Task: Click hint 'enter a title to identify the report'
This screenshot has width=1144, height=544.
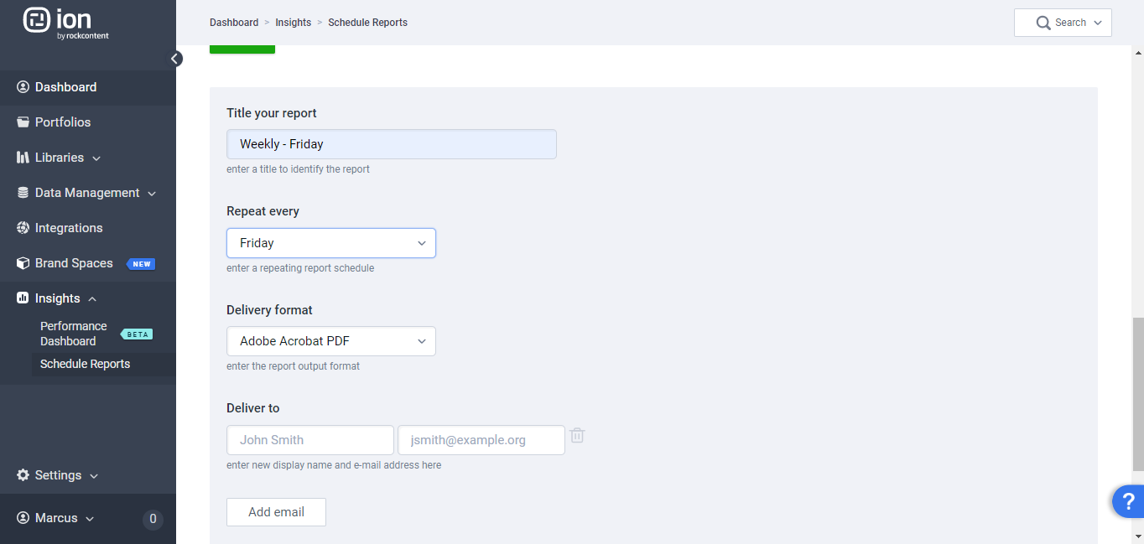Action: click(299, 169)
